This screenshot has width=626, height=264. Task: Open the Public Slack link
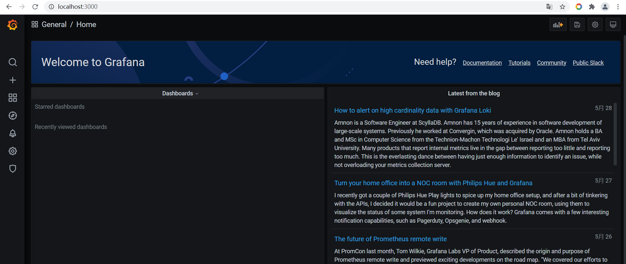588,63
